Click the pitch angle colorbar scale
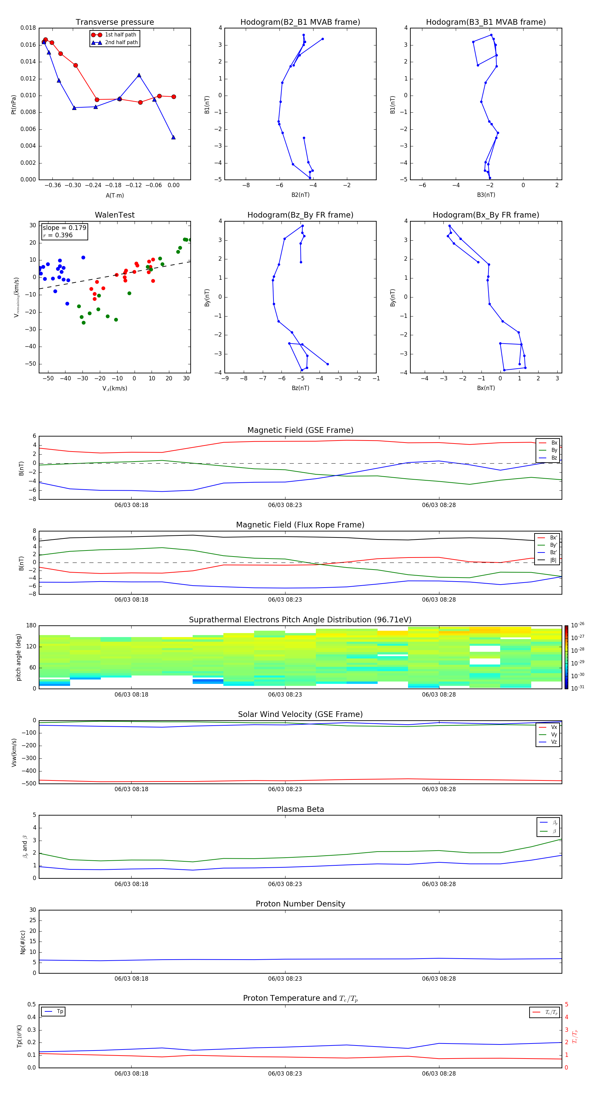Image resolution: width=601 pixels, height=1103 pixels. [x=566, y=657]
